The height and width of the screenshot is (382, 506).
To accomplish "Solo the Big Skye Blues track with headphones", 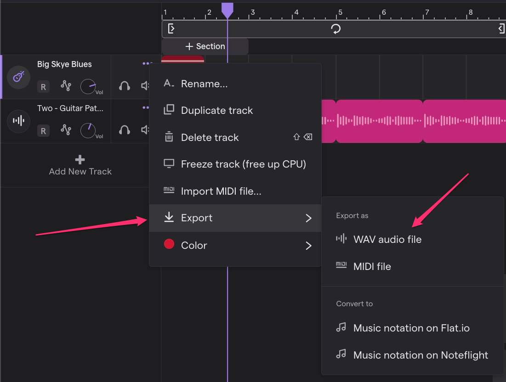I will click(x=125, y=86).
